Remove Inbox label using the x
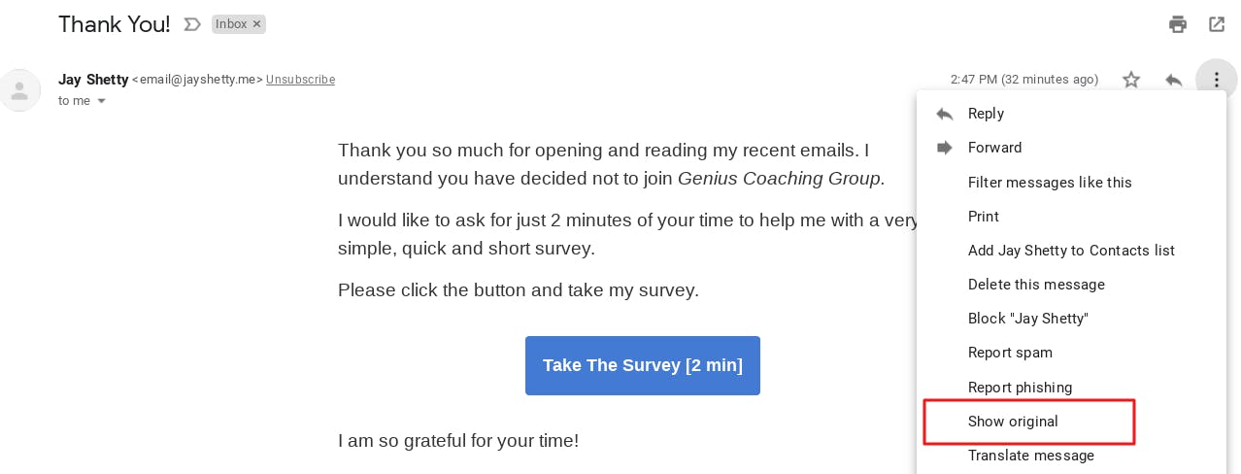Screen dimensions: 1241x474 click(x=257, y=24)
